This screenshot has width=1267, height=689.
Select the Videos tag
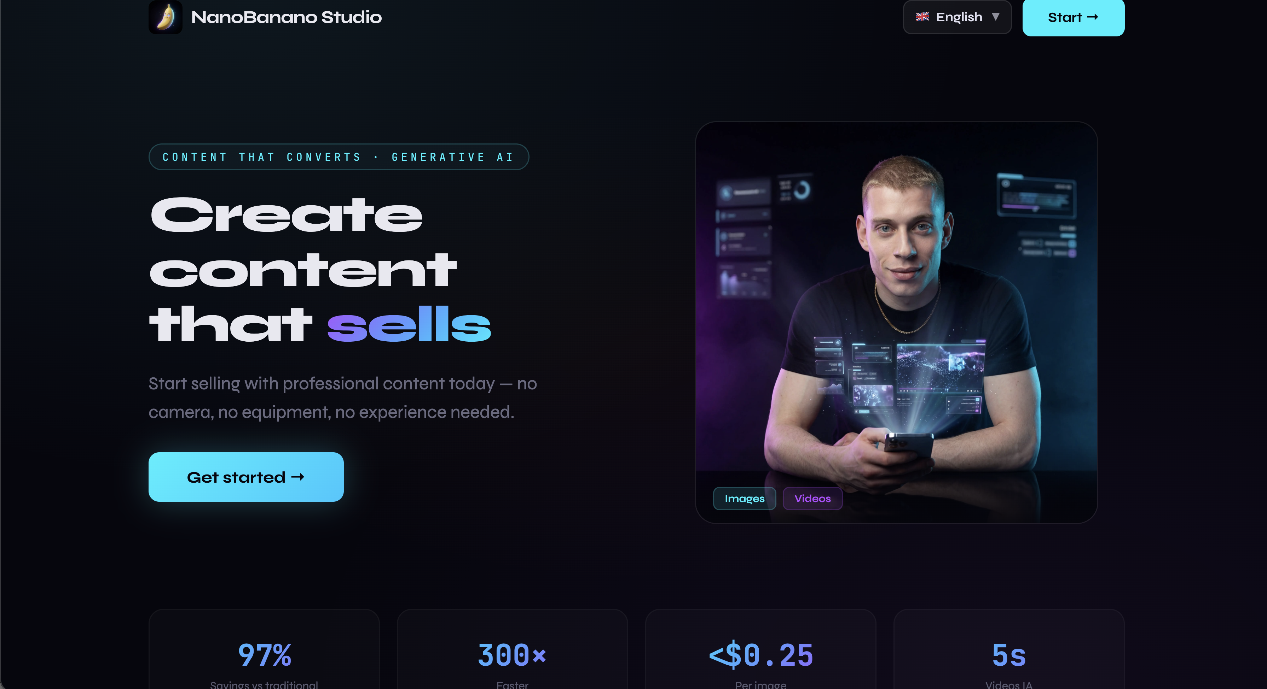pos(812,498)
